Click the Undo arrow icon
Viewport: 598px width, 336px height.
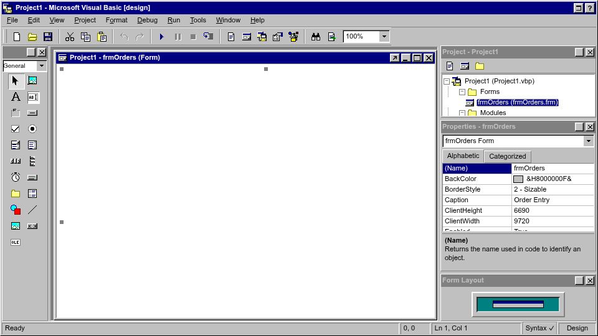[124, 37]
